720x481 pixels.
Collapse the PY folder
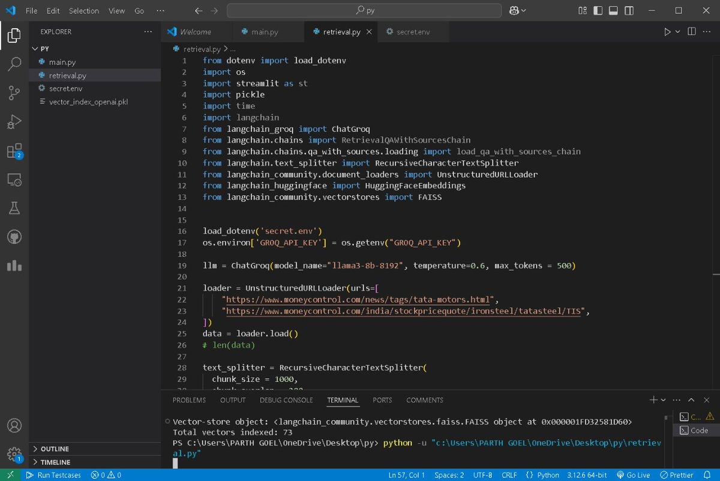tap(95, 49)
